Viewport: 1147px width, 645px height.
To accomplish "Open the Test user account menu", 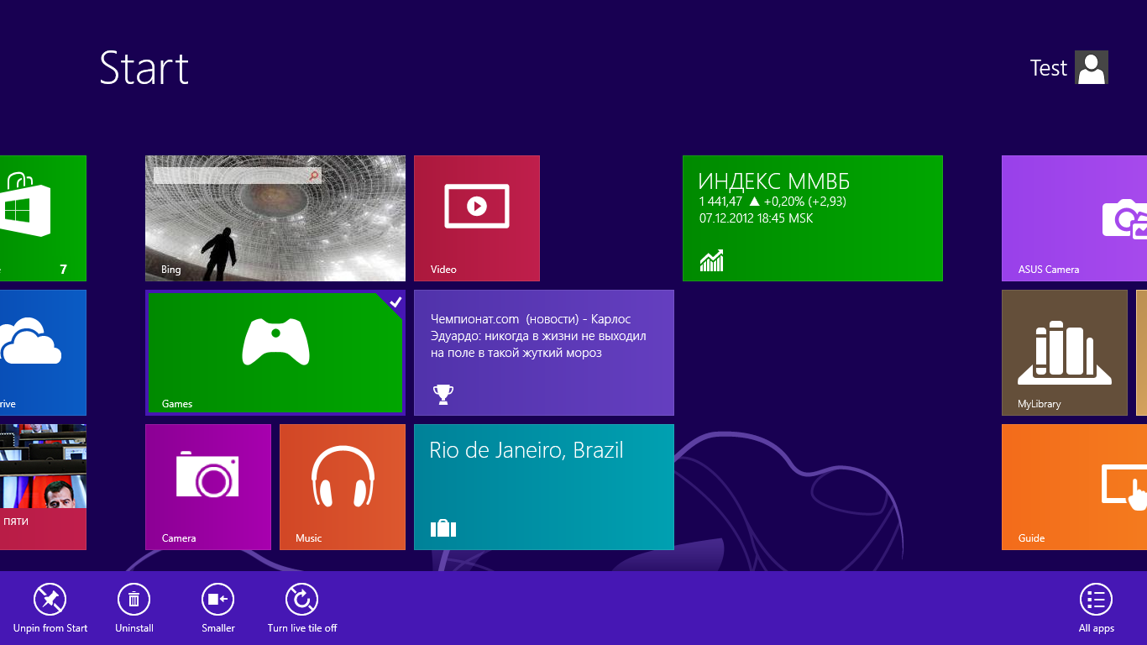I will coord(1069,67).
